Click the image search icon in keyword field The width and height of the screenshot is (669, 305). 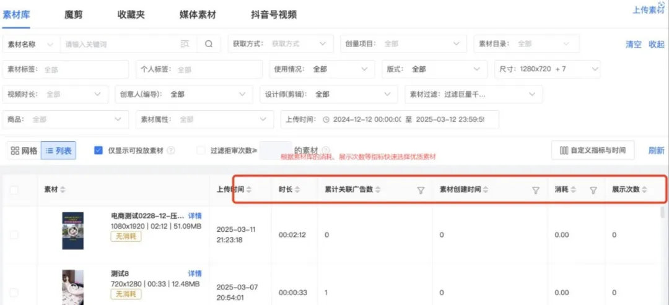185,44
